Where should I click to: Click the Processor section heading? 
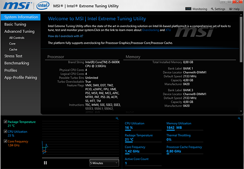pyautogui.click(x=56, y=57)
